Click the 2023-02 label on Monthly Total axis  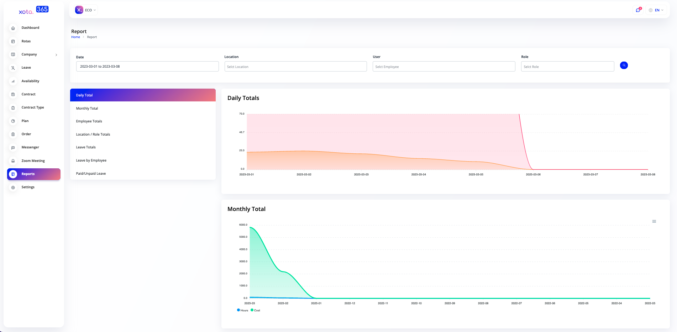tap(283, 304)
